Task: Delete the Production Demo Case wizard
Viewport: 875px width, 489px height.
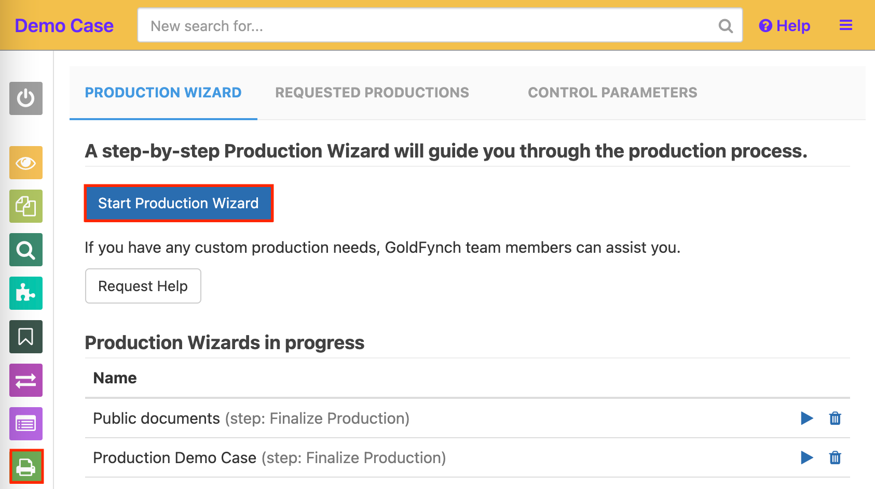Action: [x=835, y=457]
